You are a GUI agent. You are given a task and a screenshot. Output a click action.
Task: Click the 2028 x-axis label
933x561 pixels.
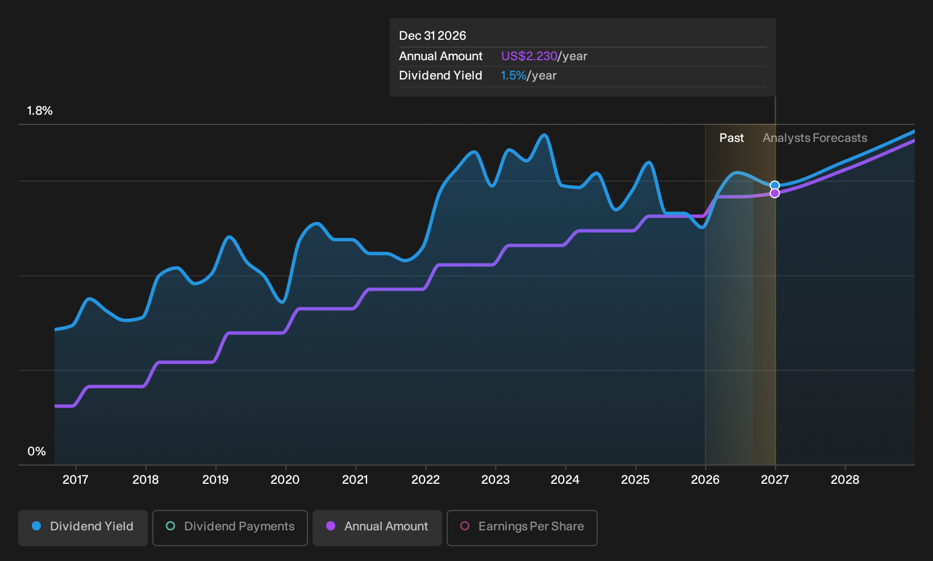(845, 480)
